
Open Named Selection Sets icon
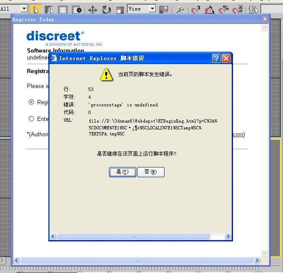click(253, 9)
